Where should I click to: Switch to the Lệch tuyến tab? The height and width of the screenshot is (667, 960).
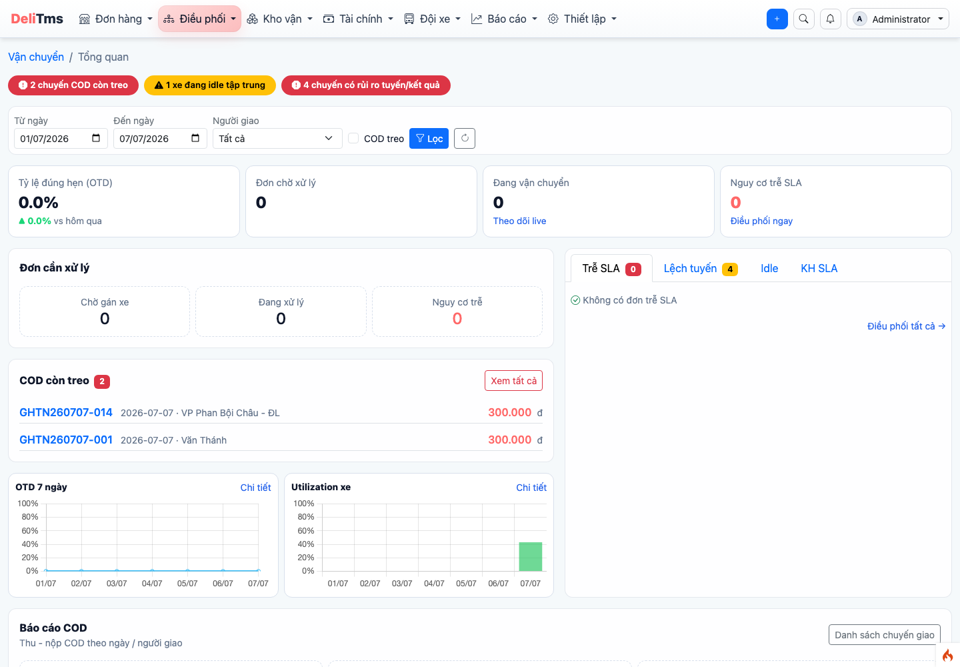click(x=701, y=268)
